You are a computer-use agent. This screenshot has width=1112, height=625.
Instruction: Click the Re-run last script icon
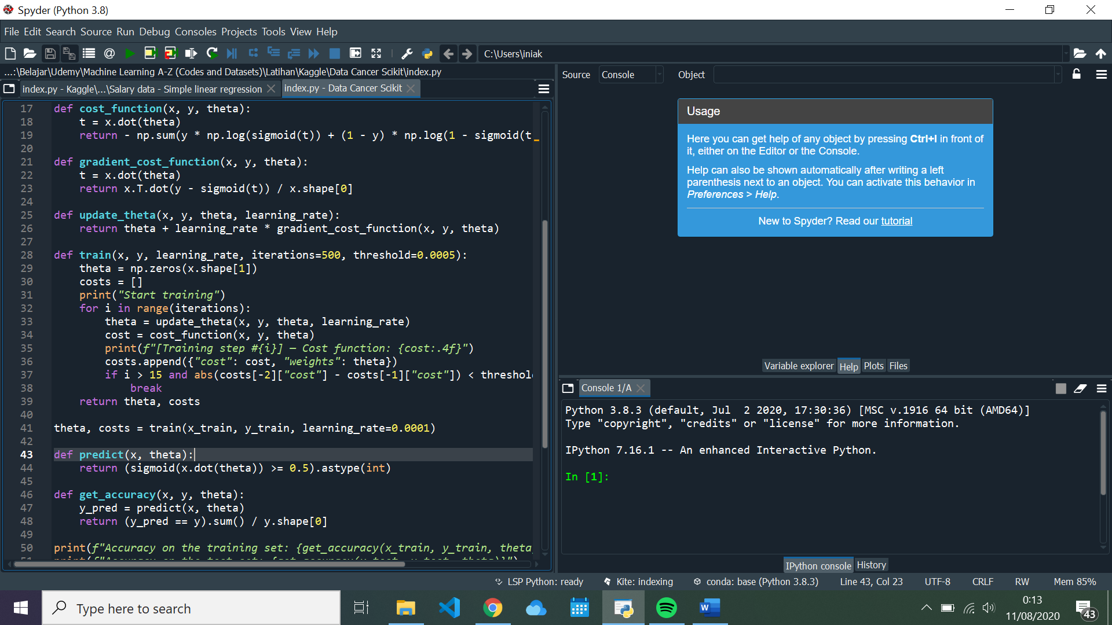[212, 54]
